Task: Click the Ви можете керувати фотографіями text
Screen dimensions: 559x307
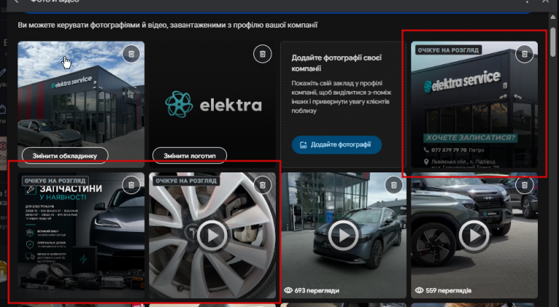Action: click(167, 25)
